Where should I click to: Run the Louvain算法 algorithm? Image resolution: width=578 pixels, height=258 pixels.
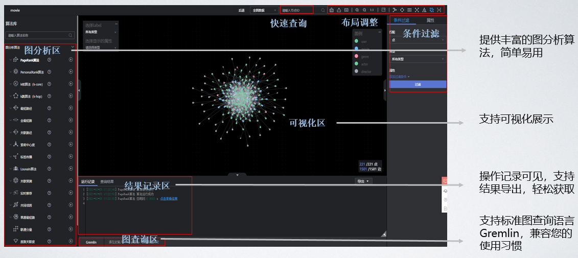click(71, 169)
